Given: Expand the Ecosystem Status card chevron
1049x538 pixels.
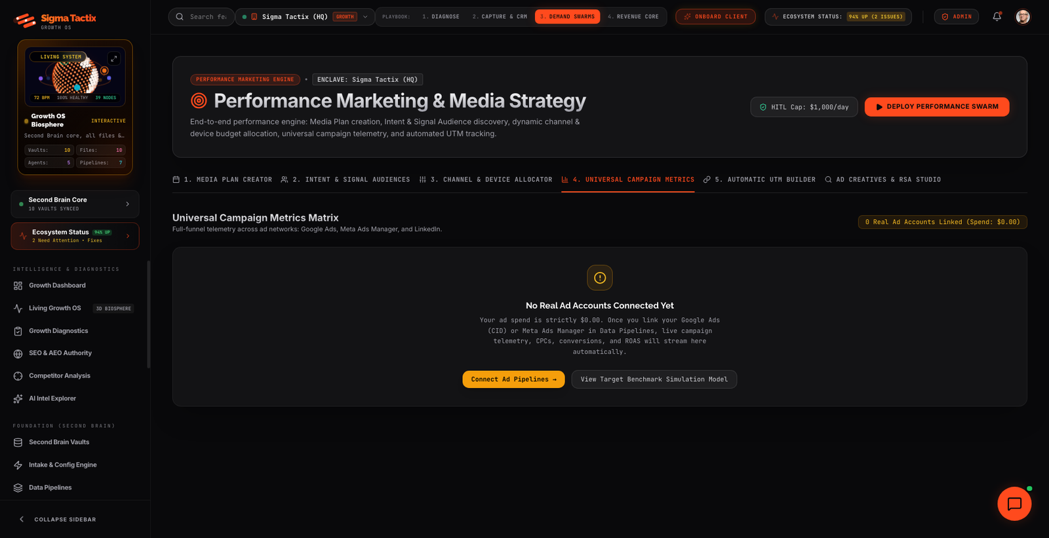Looking at the screenshot, I should 127,236.
